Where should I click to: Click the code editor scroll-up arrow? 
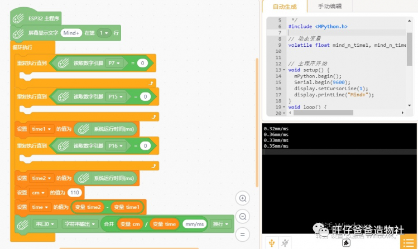[409, 21]
